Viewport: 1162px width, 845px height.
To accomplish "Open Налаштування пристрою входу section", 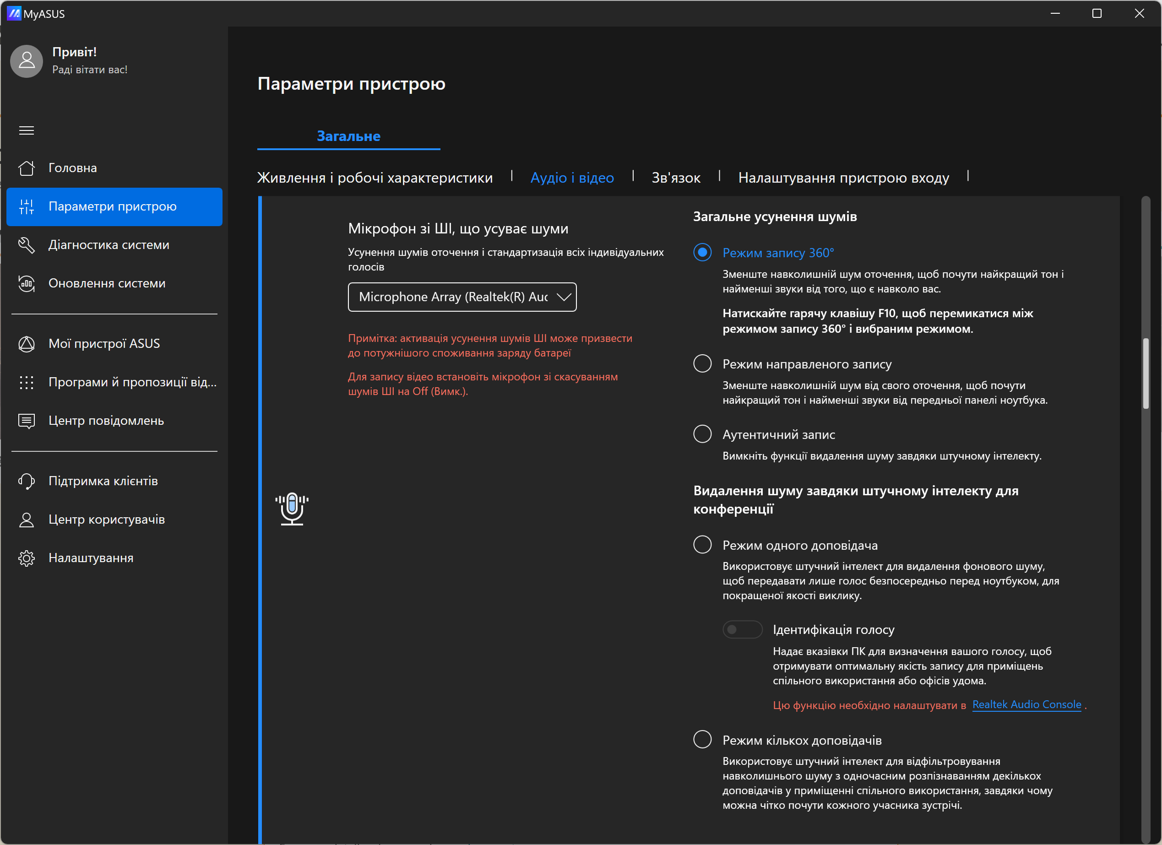I will click(x=843, y=178).
